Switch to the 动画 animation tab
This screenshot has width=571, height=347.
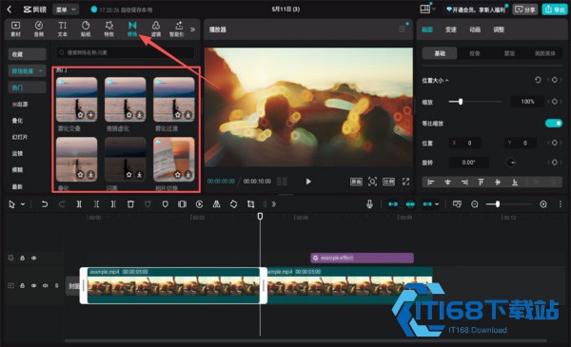tap(475, 29)
